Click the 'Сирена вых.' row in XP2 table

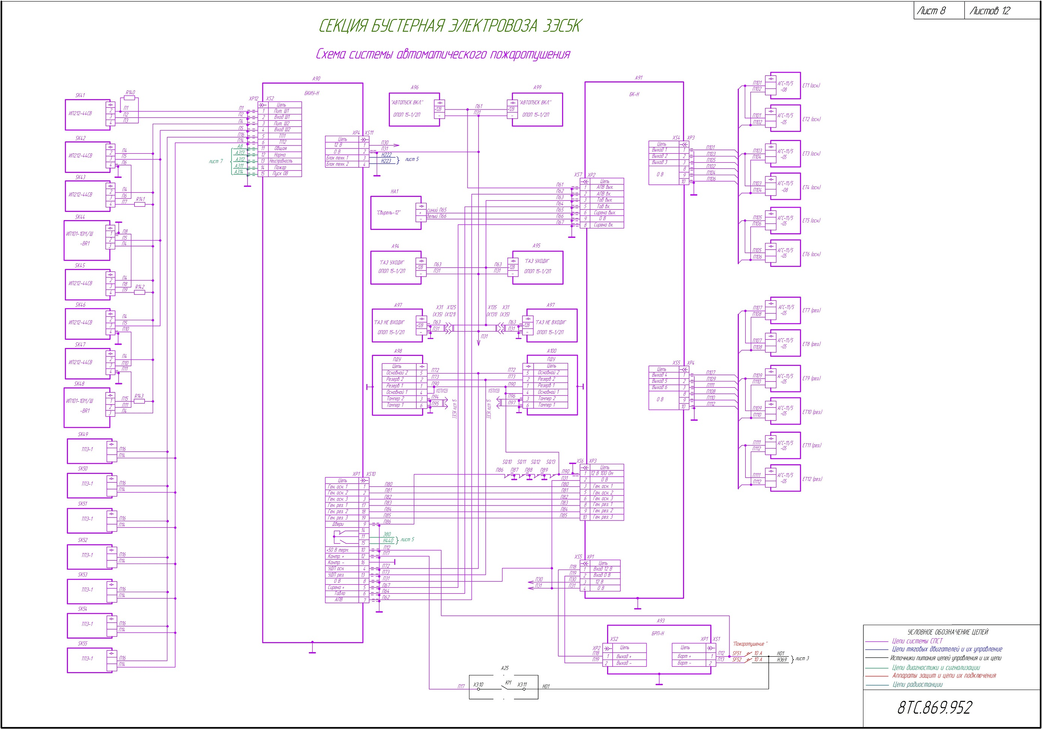(x=602, y=212)
